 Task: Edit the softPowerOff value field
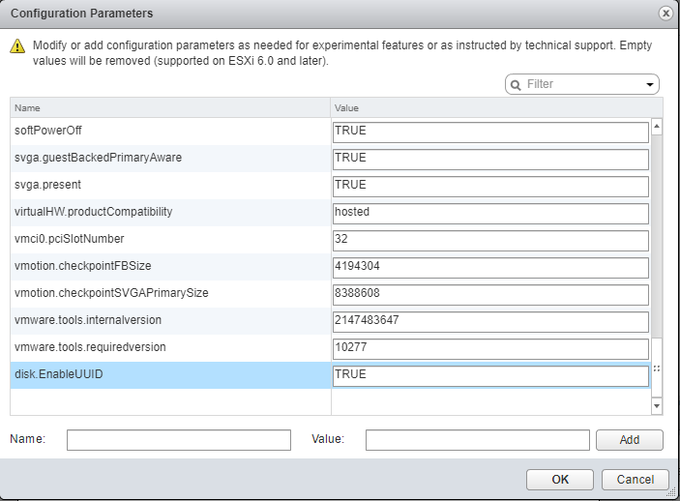pyautogui.click(x=490, y=132)
